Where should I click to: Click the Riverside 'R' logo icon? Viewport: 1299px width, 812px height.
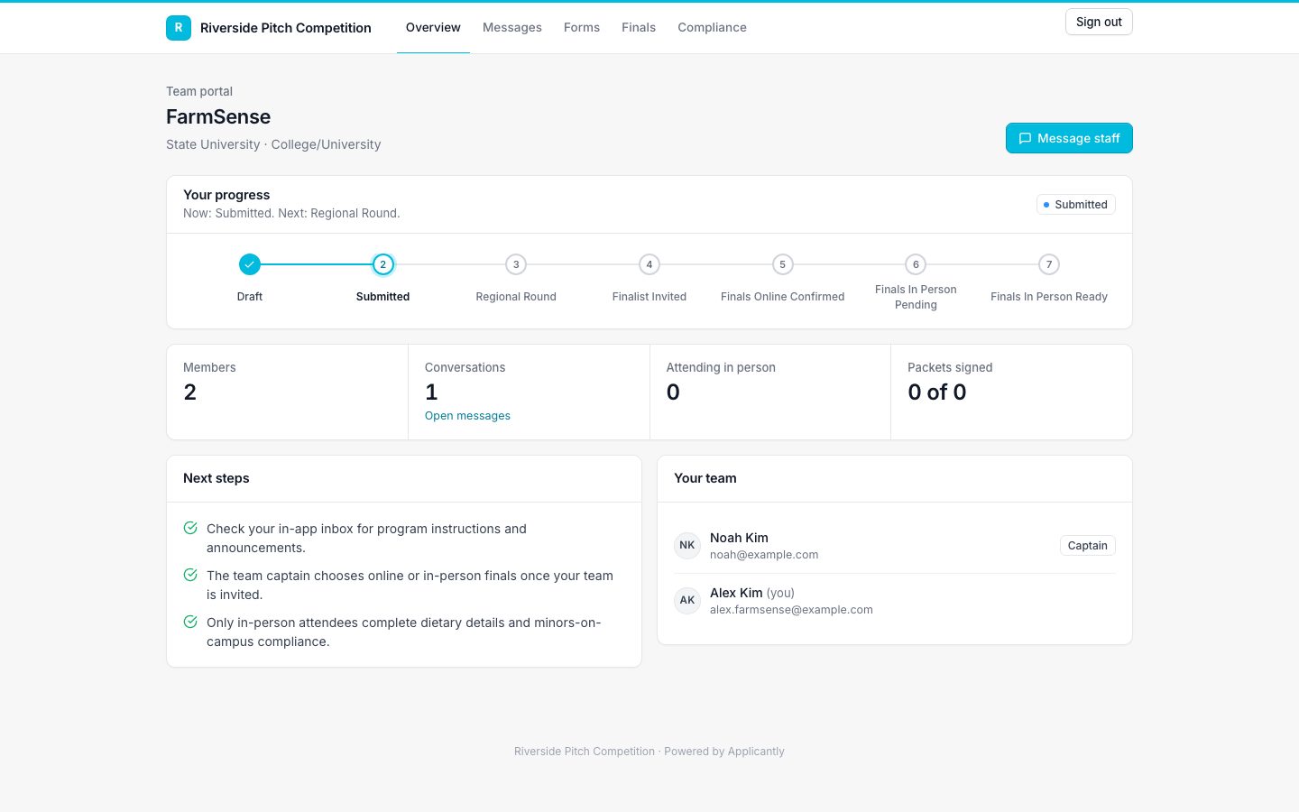click(179, 28)
